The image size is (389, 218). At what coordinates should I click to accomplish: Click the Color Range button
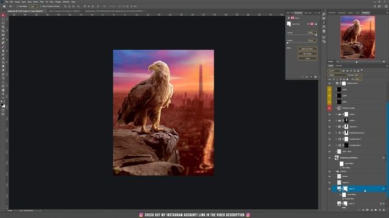(x=308, y=54)
